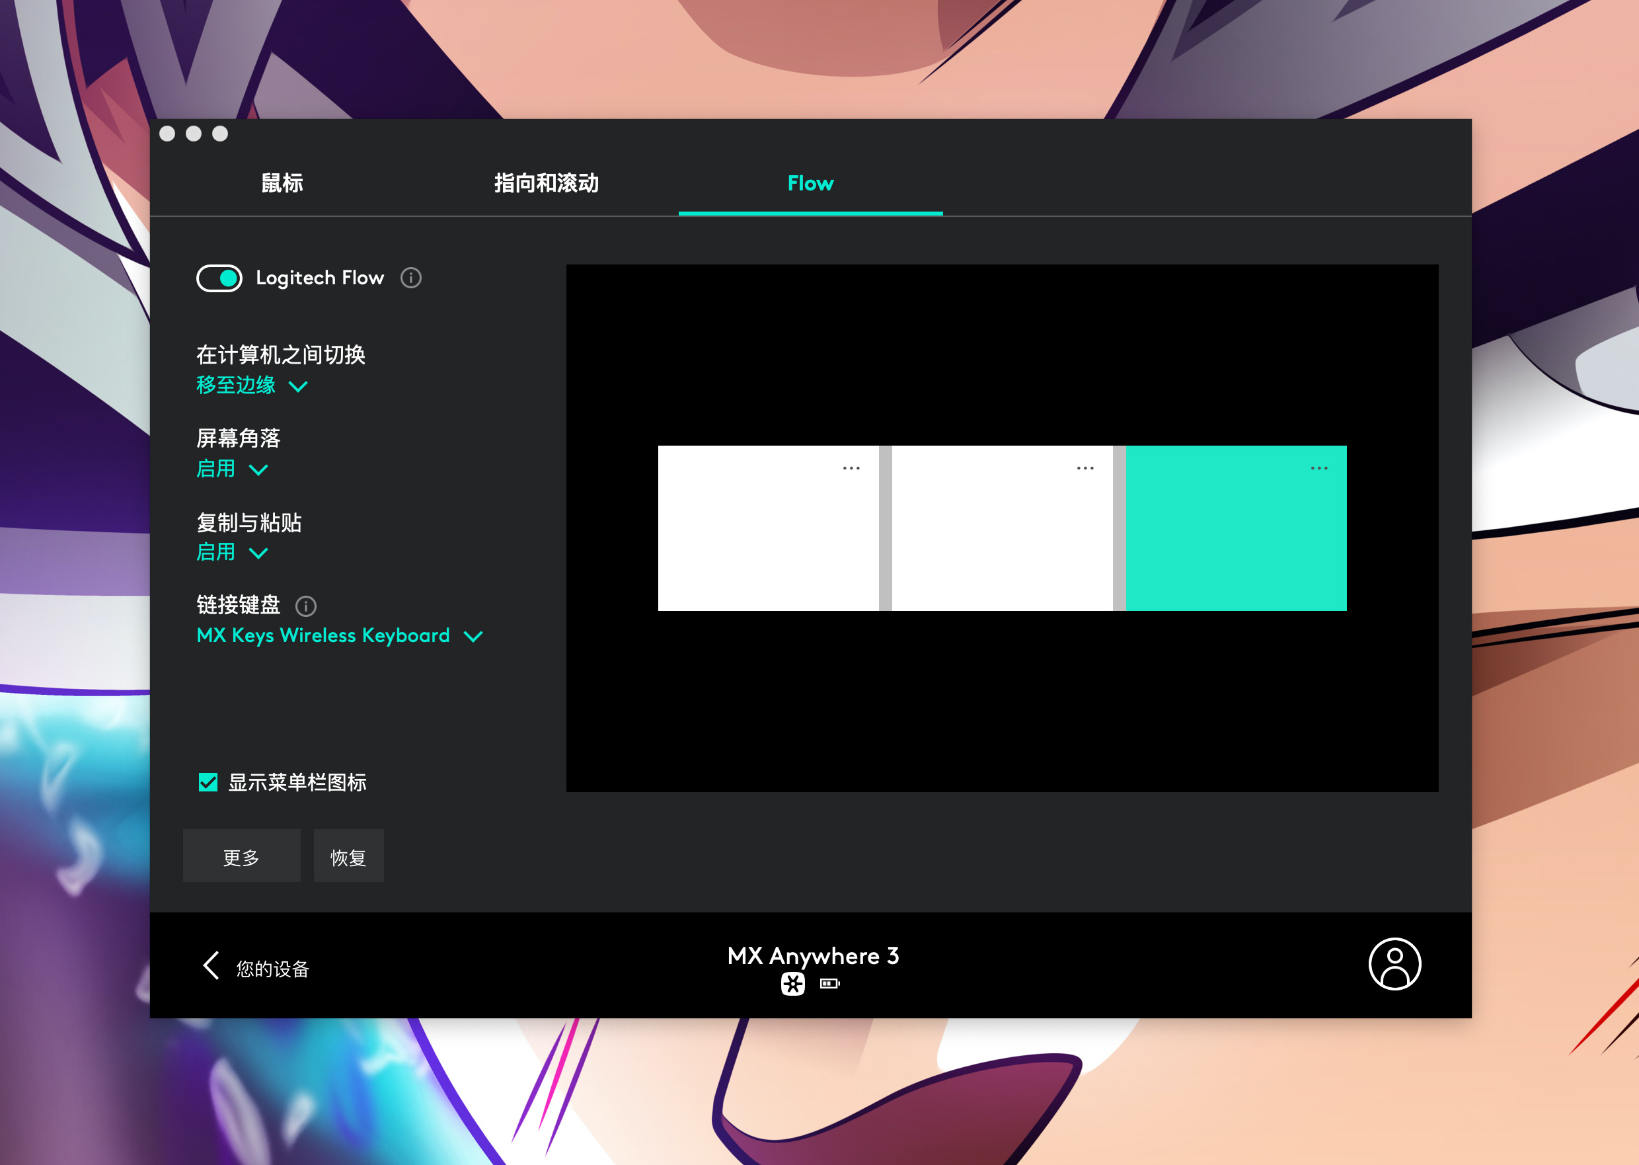Click the Unifying receiver icon under MX Anywhere 3

click(x=792, y=984)
